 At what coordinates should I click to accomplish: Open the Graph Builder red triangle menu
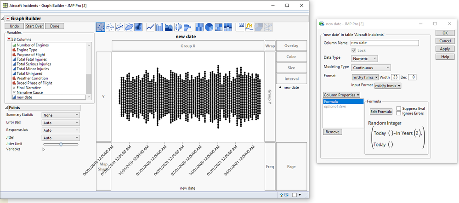7,18
